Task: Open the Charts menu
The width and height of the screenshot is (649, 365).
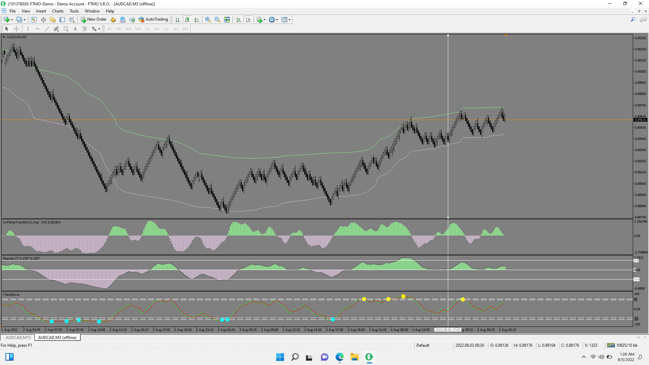Action: (57, 11)
